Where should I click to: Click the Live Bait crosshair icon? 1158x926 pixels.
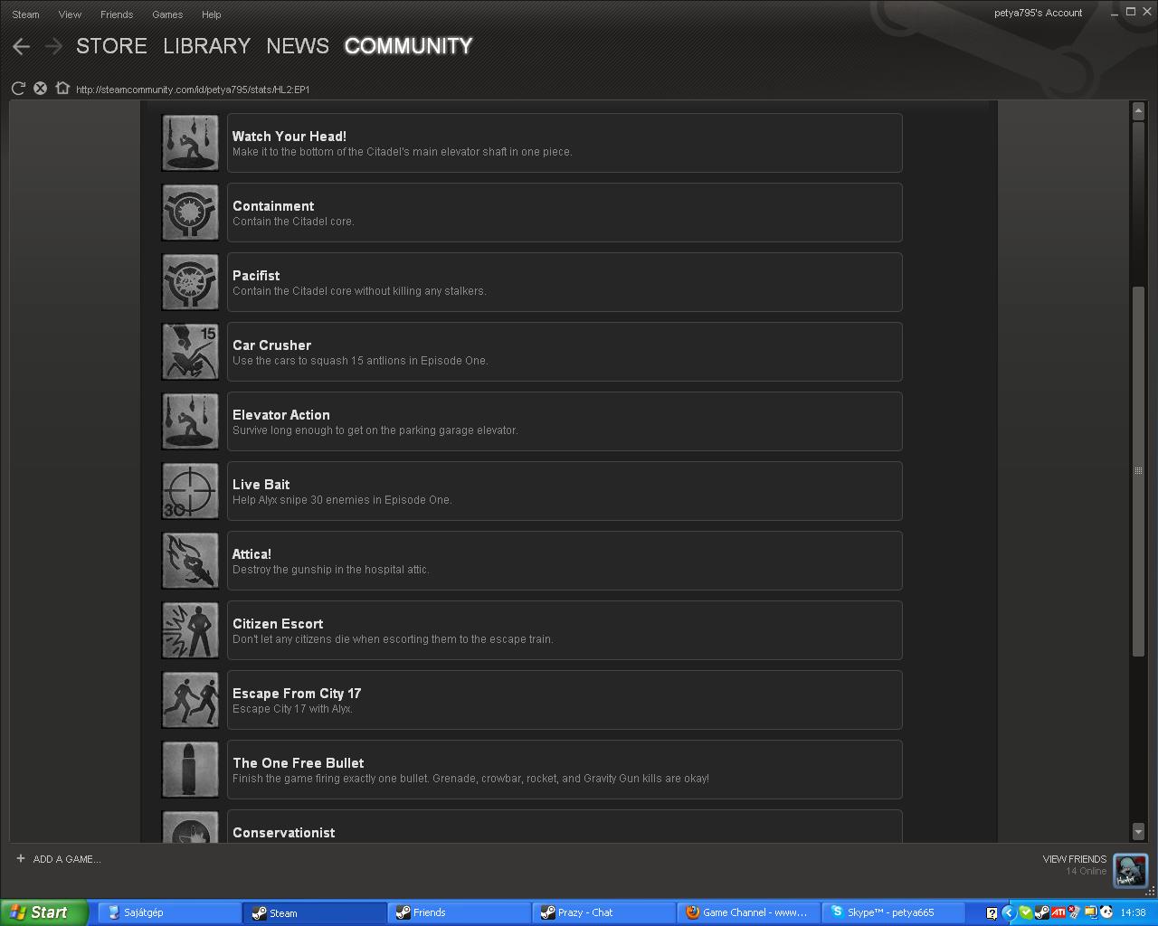pyautogui.click(x=190, y=491)
